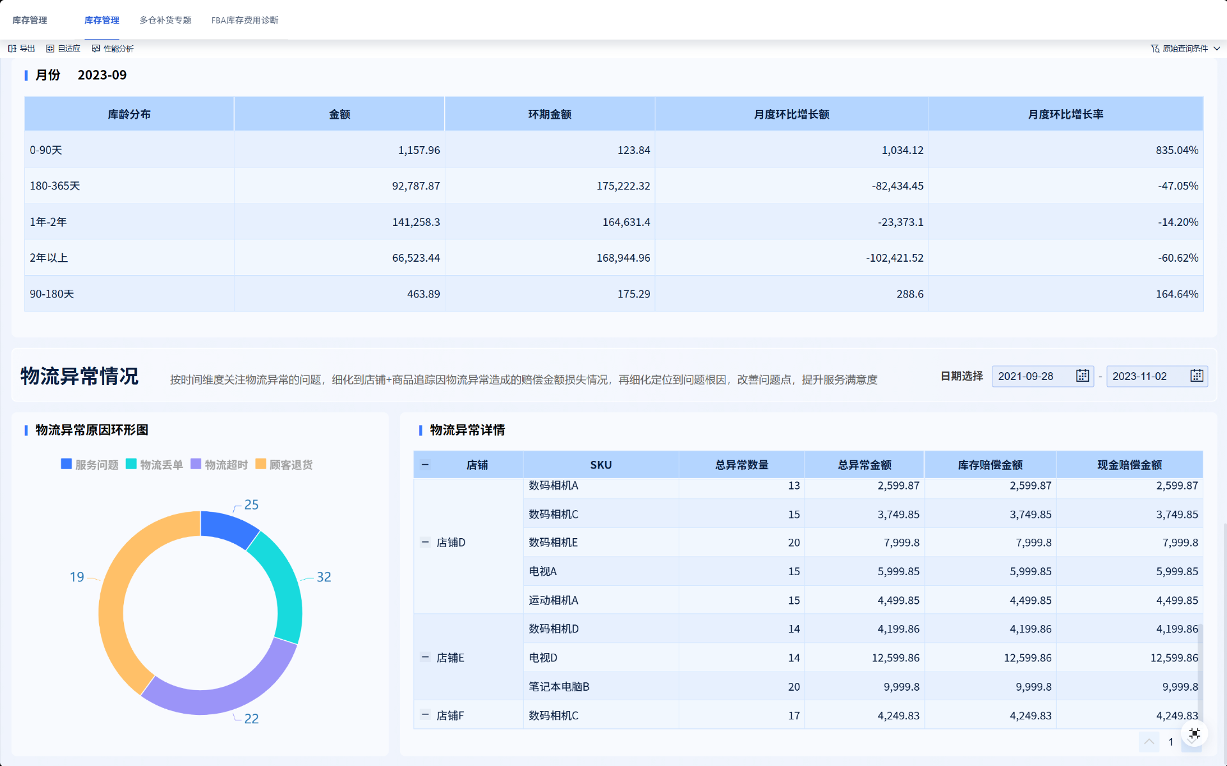Switch to the 多仓补货专题 tab
This screenshot has width=1227, height=766.
coord(165,20)
